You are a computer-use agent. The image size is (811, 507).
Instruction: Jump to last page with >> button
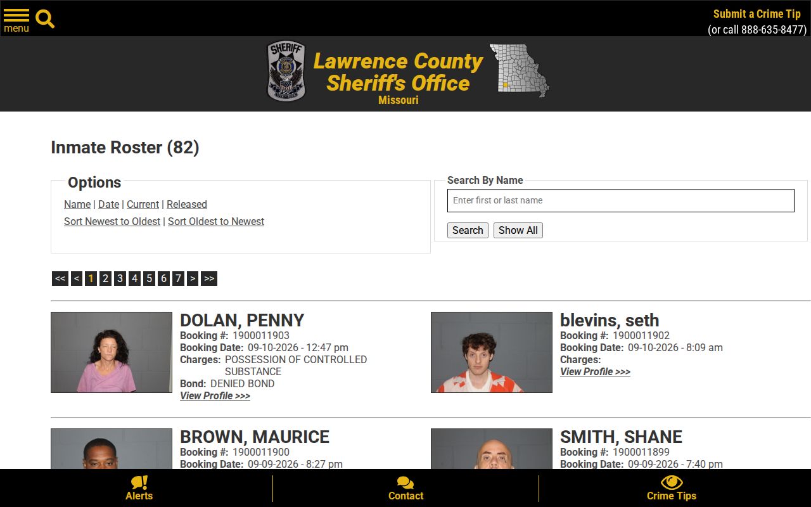coord(209,278)
